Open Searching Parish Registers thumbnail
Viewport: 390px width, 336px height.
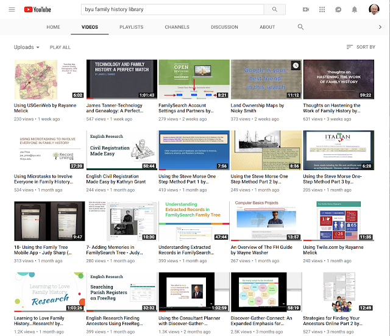pyautogui.click(x=122, y=292)
